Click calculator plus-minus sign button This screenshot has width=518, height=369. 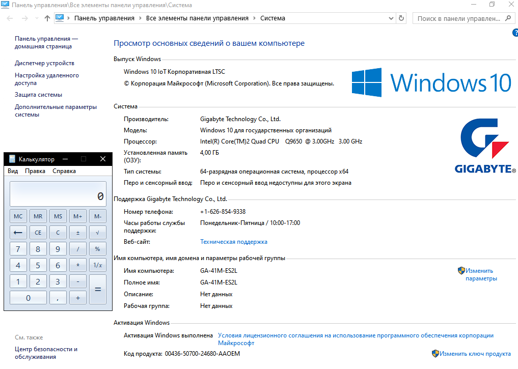pos(78,233)
